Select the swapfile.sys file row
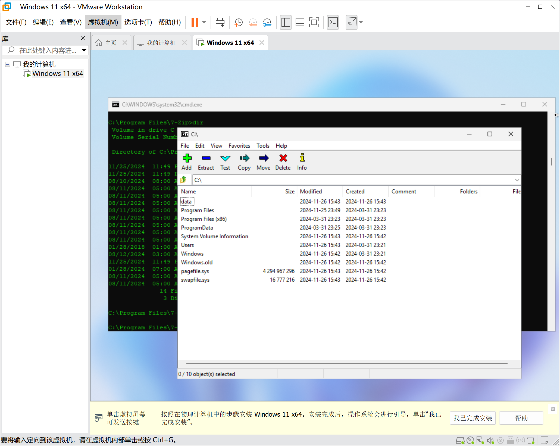Viewport: 560px width, 446px height. point(349,280)
